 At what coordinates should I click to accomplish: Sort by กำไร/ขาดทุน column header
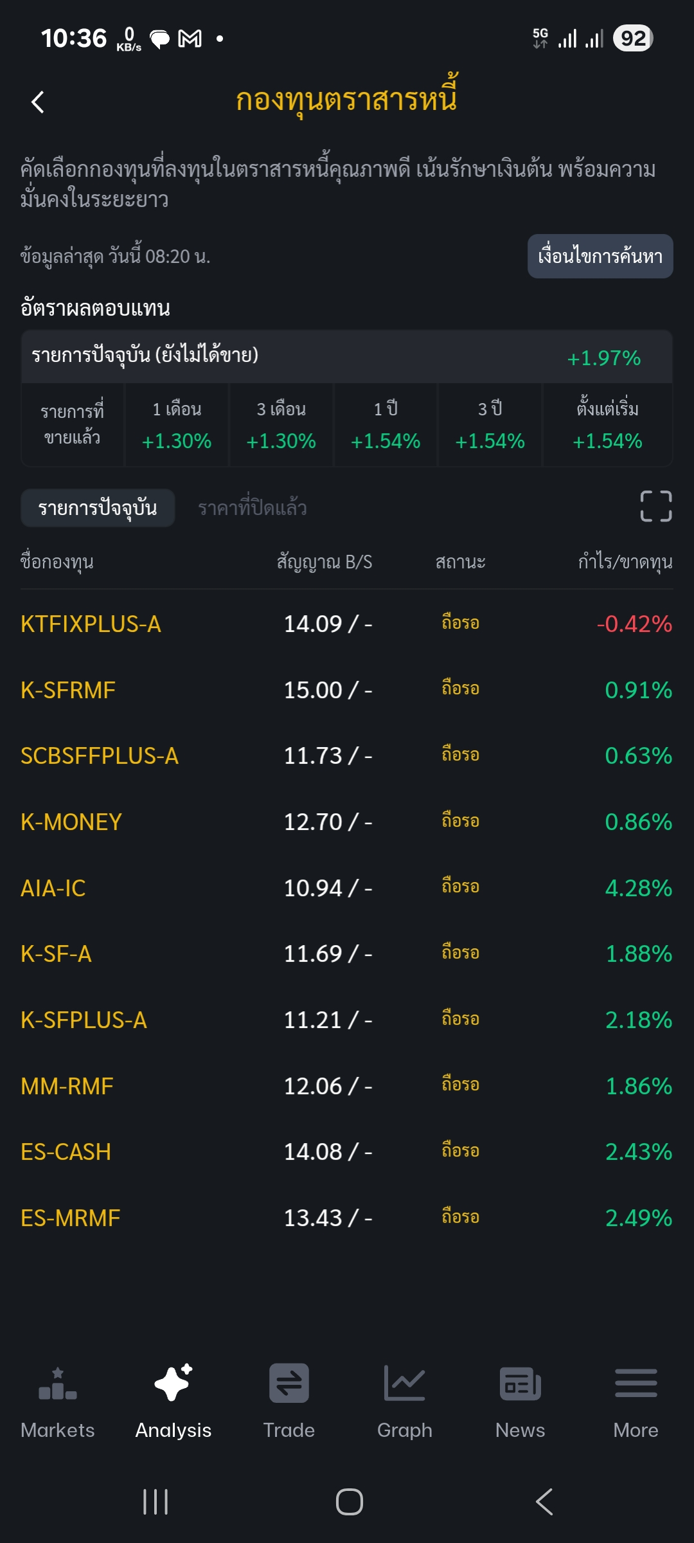pos(625,562)
